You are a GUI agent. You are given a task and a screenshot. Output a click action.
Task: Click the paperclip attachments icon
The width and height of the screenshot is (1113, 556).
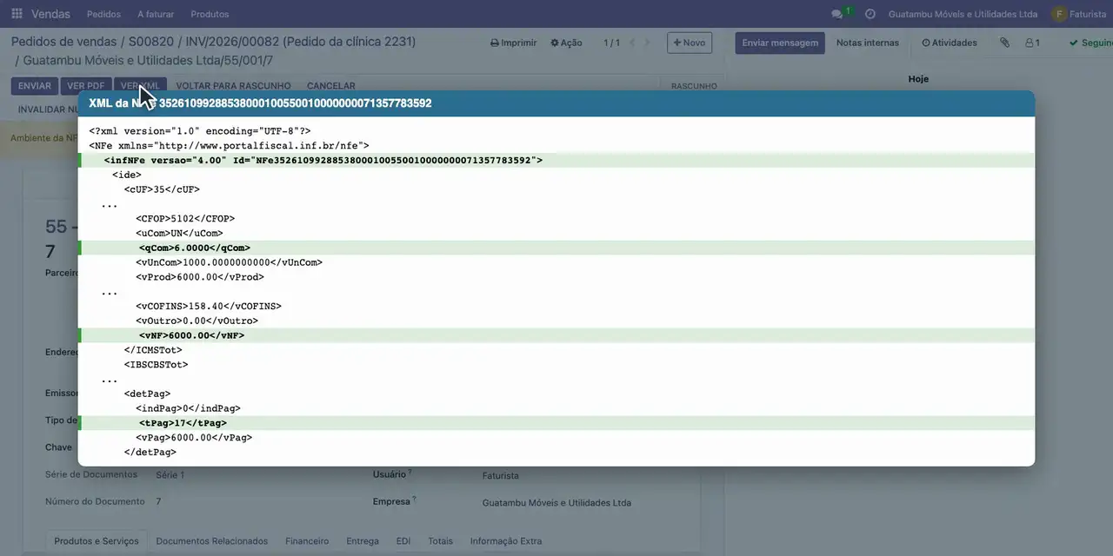[1004, 43]
